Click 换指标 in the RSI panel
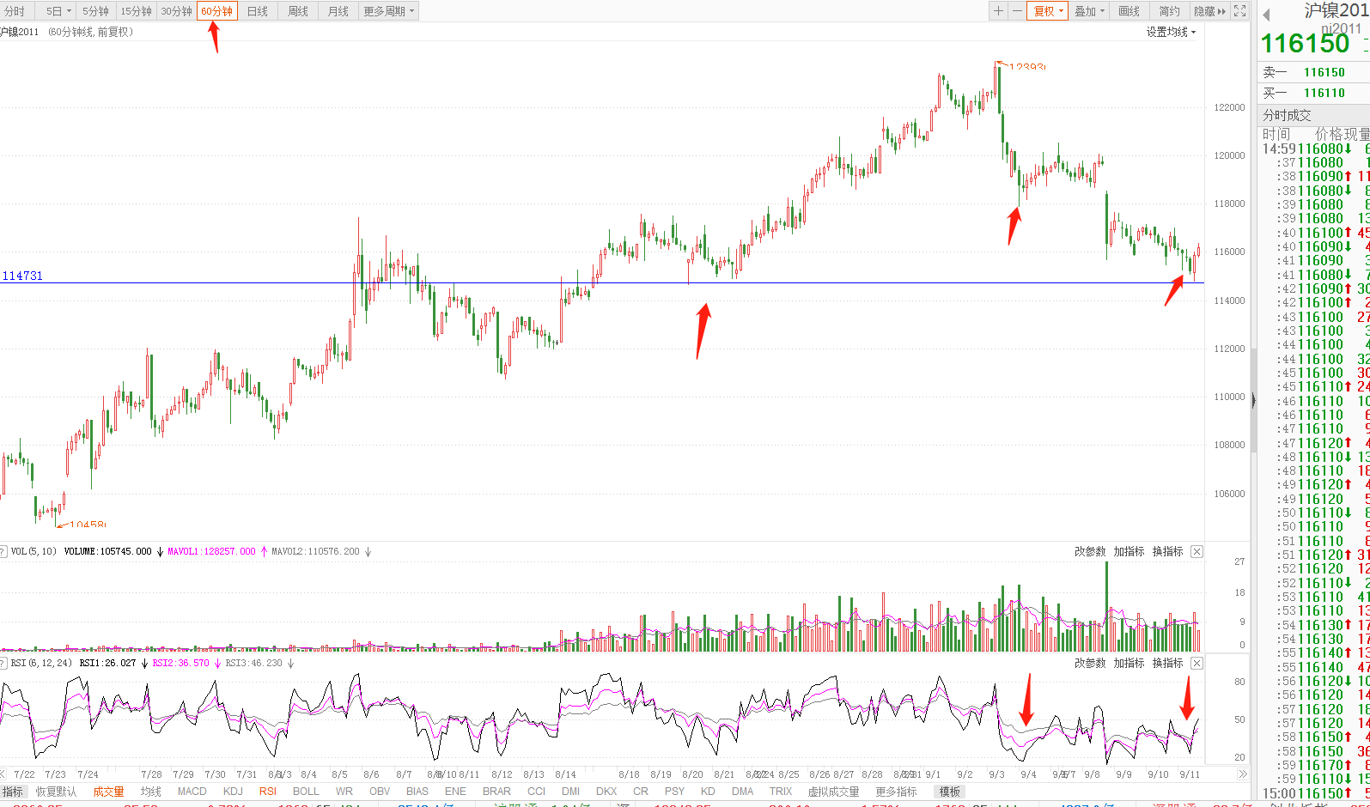Image resolution: width=1370 pixels, height=807 pixels. (1167, 663)
